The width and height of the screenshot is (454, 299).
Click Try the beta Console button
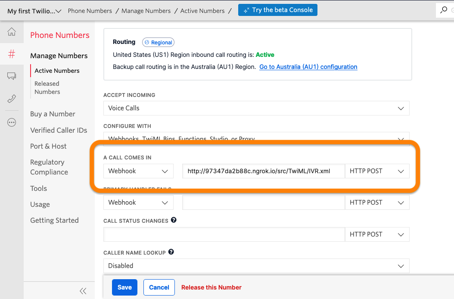(x=278, y=10)
